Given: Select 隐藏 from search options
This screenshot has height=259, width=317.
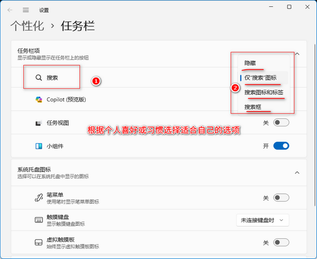Looking at the screenshot, I should point(250,63).
